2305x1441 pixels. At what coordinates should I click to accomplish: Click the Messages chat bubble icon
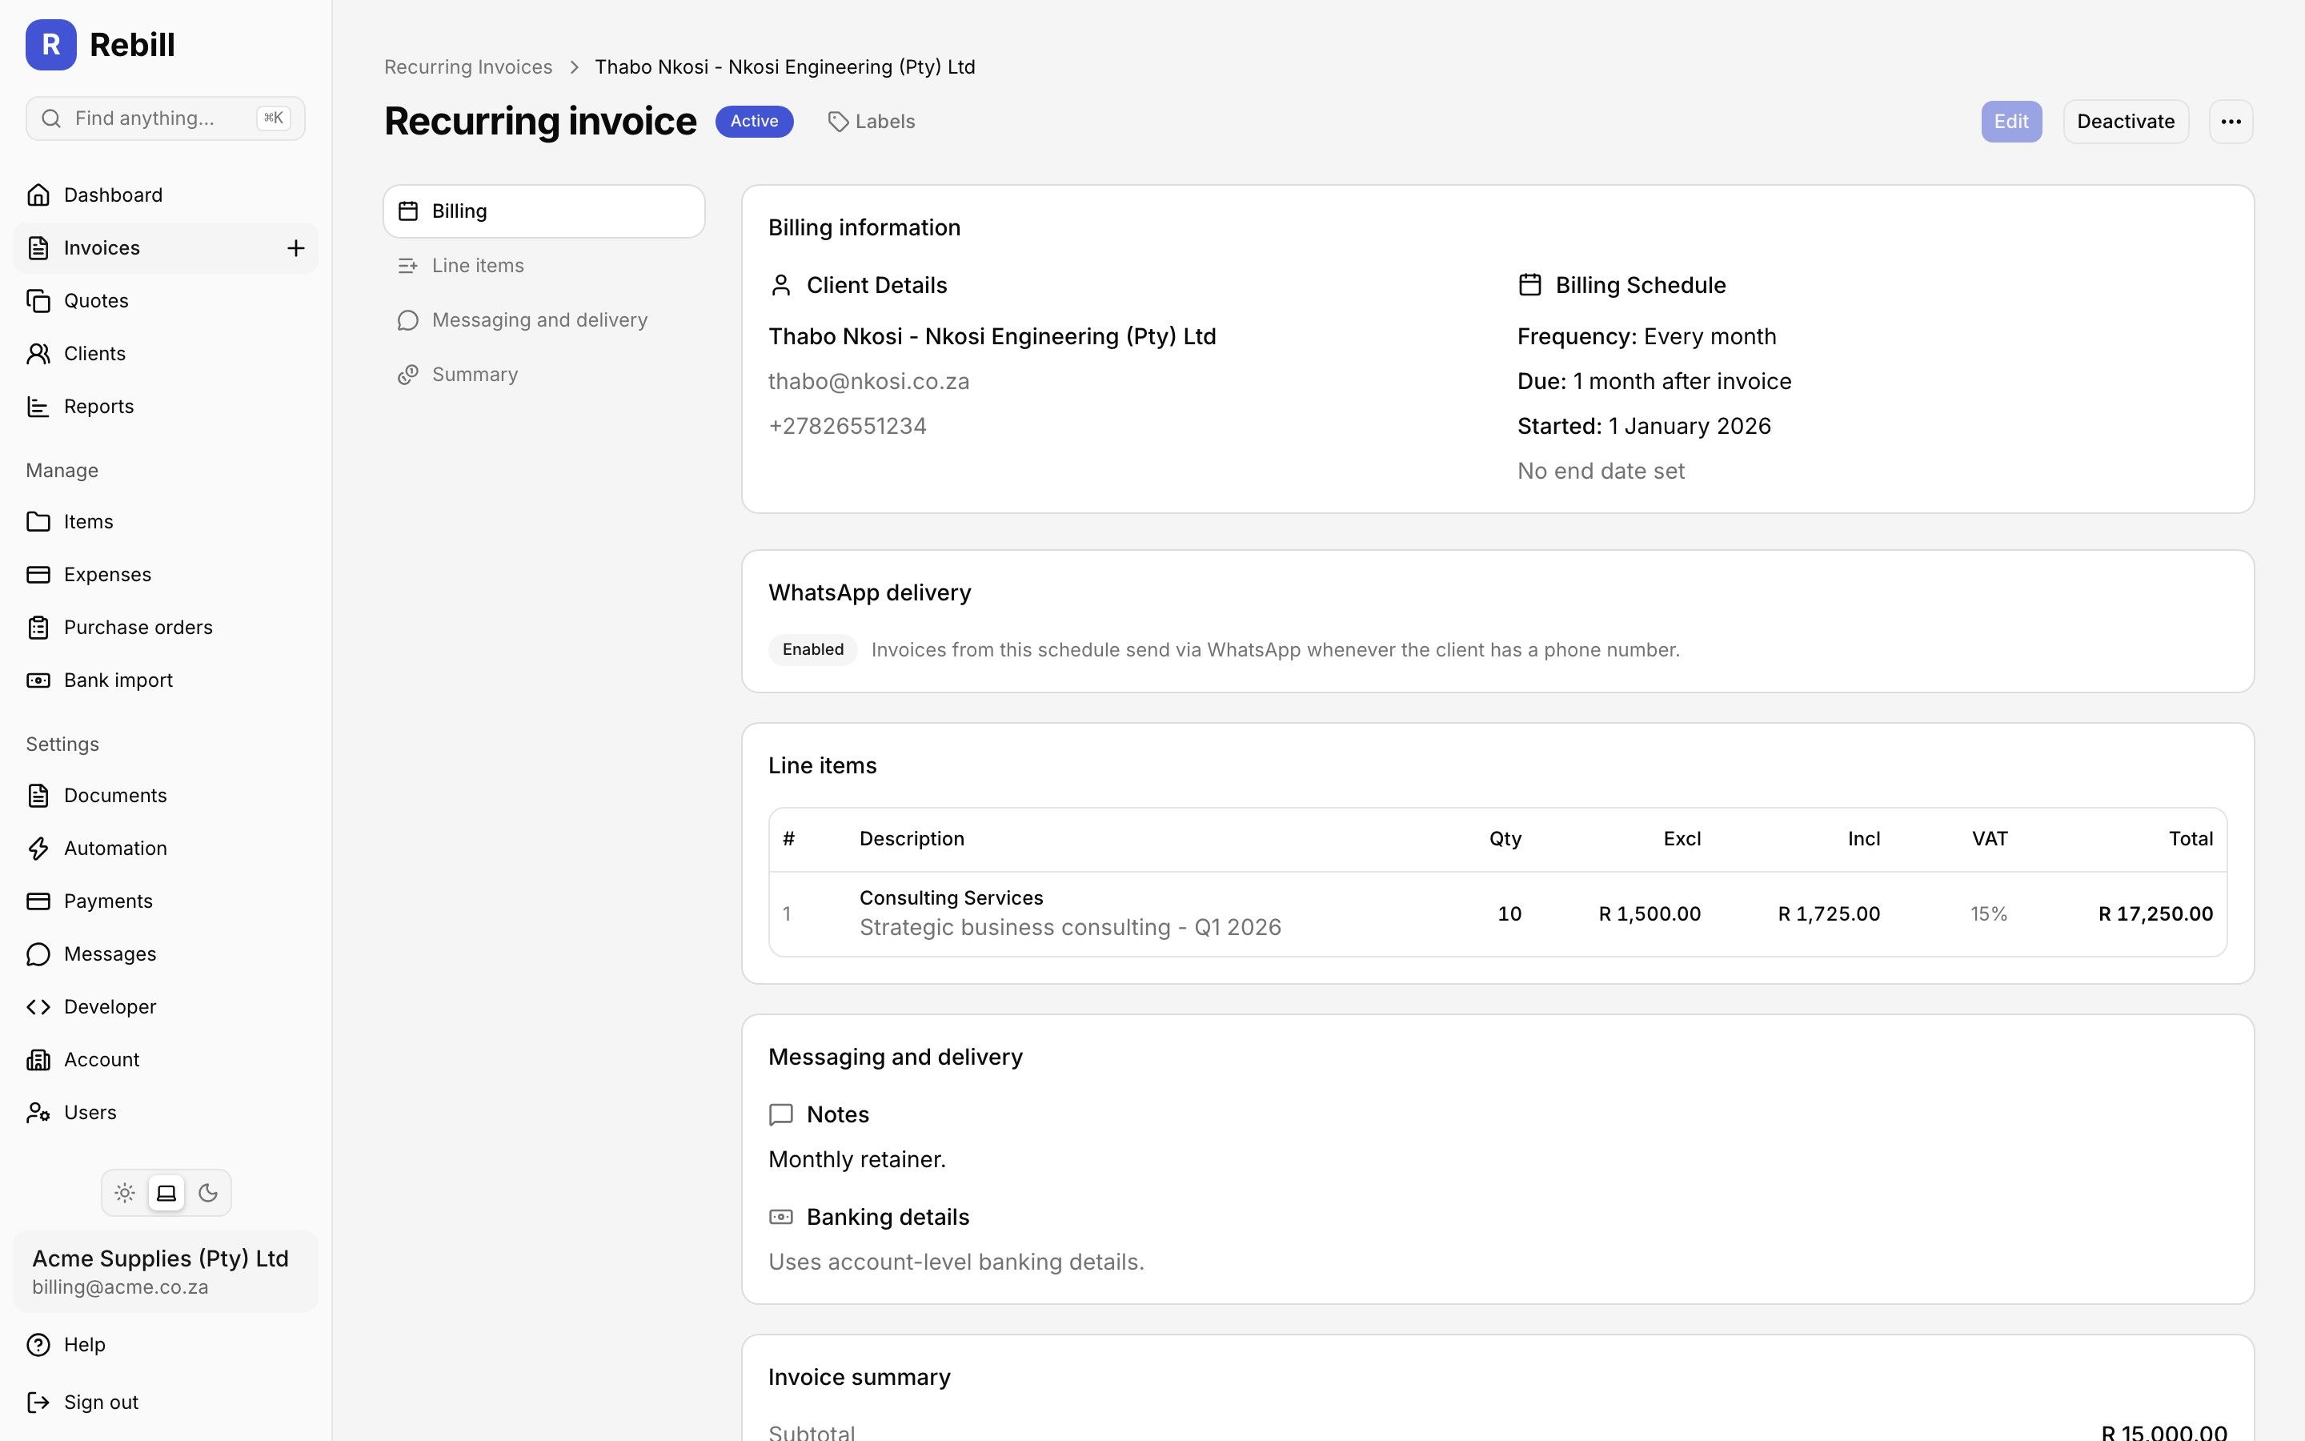click(x=38, y=954)
